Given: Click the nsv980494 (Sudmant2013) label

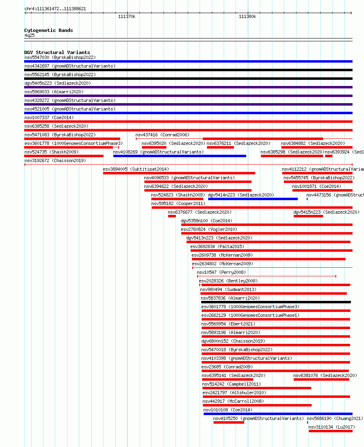Looking at the screenshot, I should (229, 289).
